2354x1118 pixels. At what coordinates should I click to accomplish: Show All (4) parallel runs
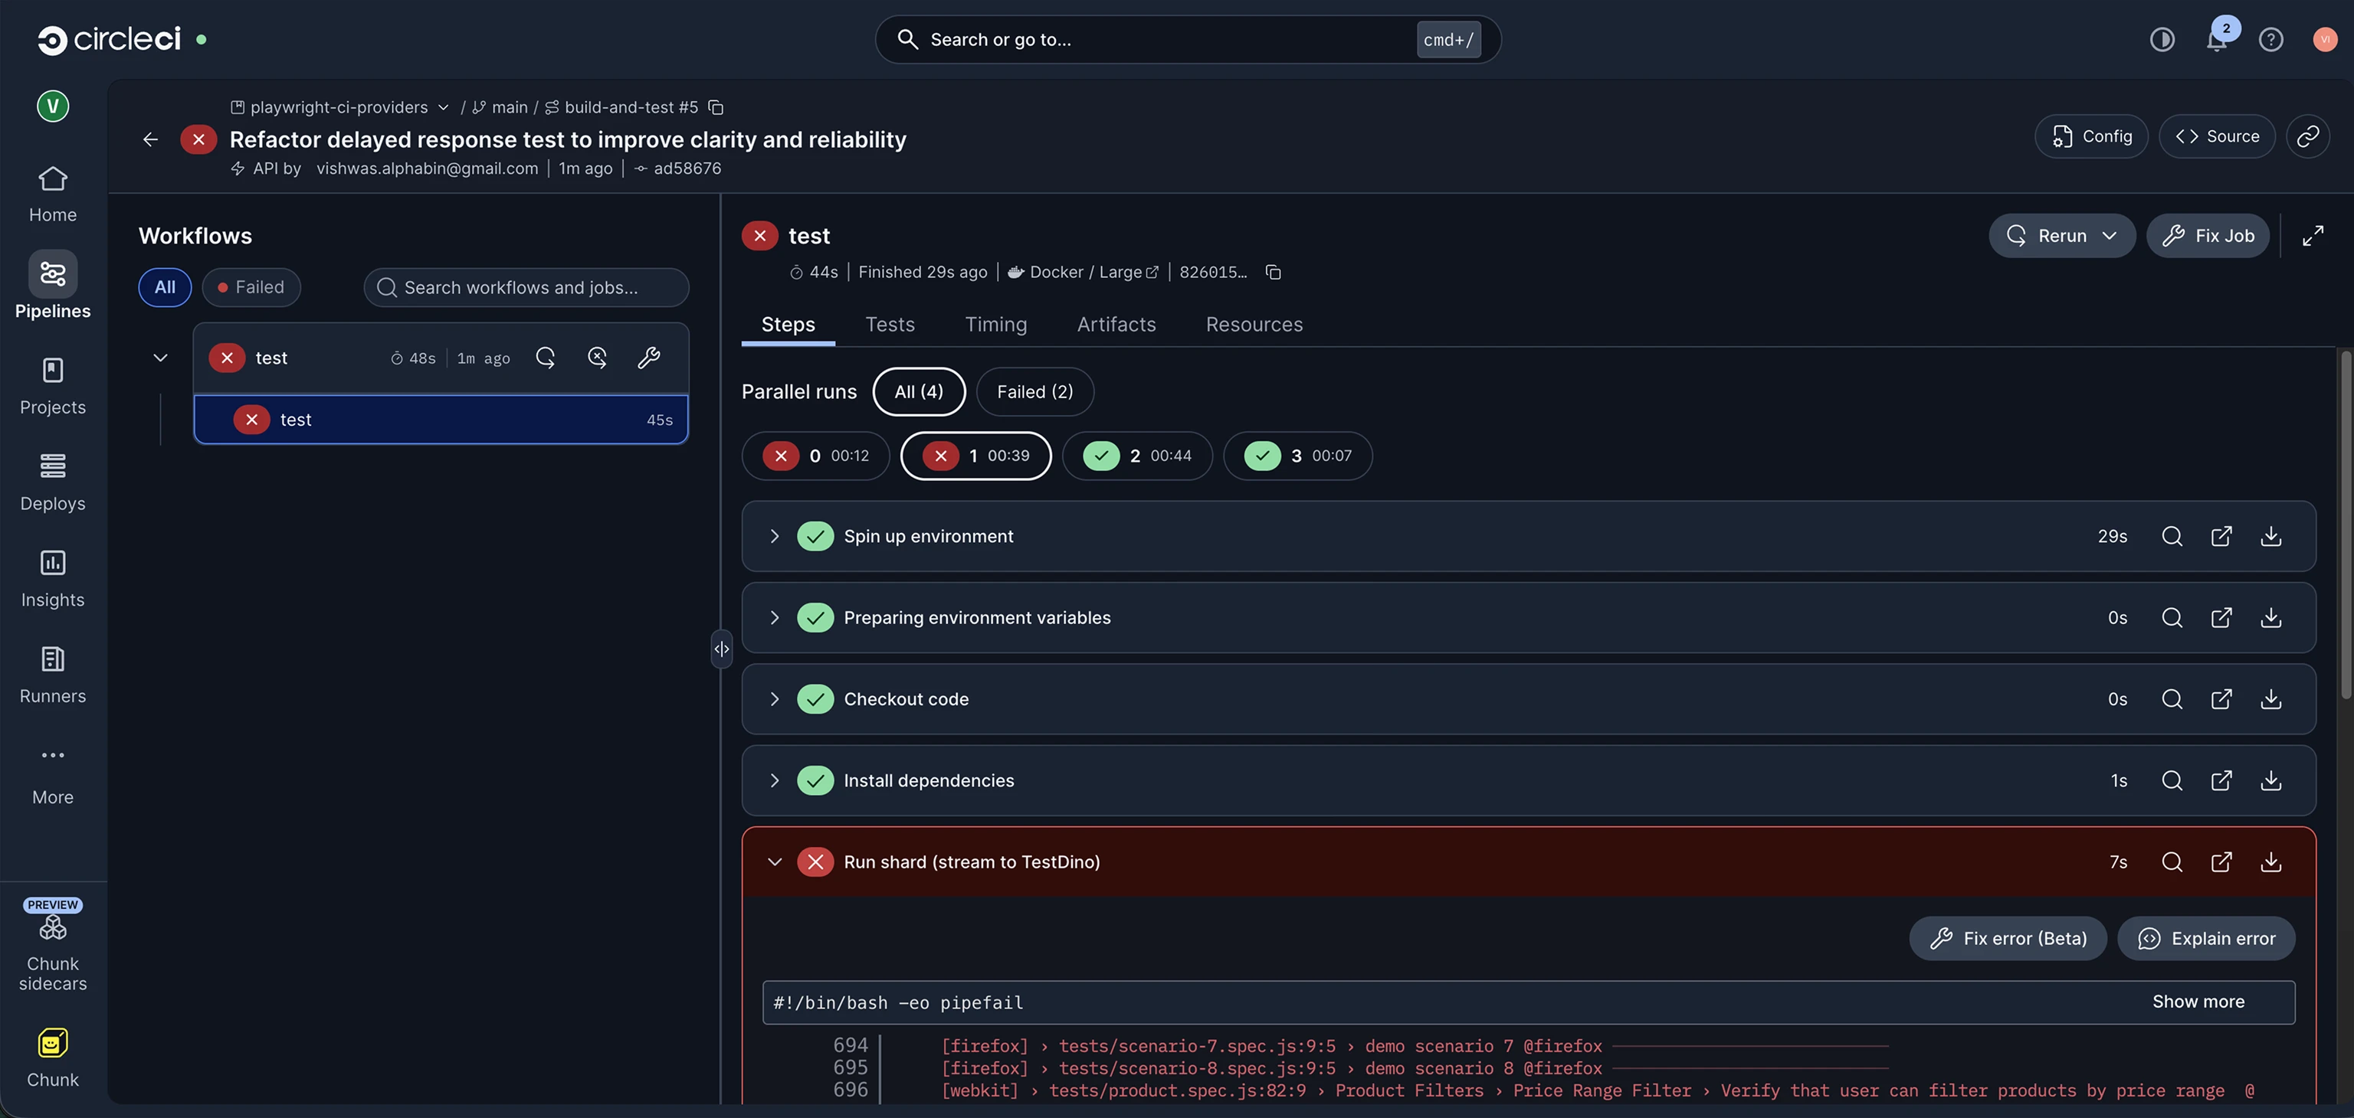click(919, 391)
